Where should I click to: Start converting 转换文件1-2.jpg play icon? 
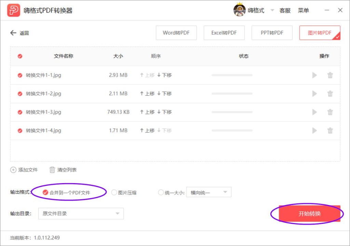[x=314, y=94]
